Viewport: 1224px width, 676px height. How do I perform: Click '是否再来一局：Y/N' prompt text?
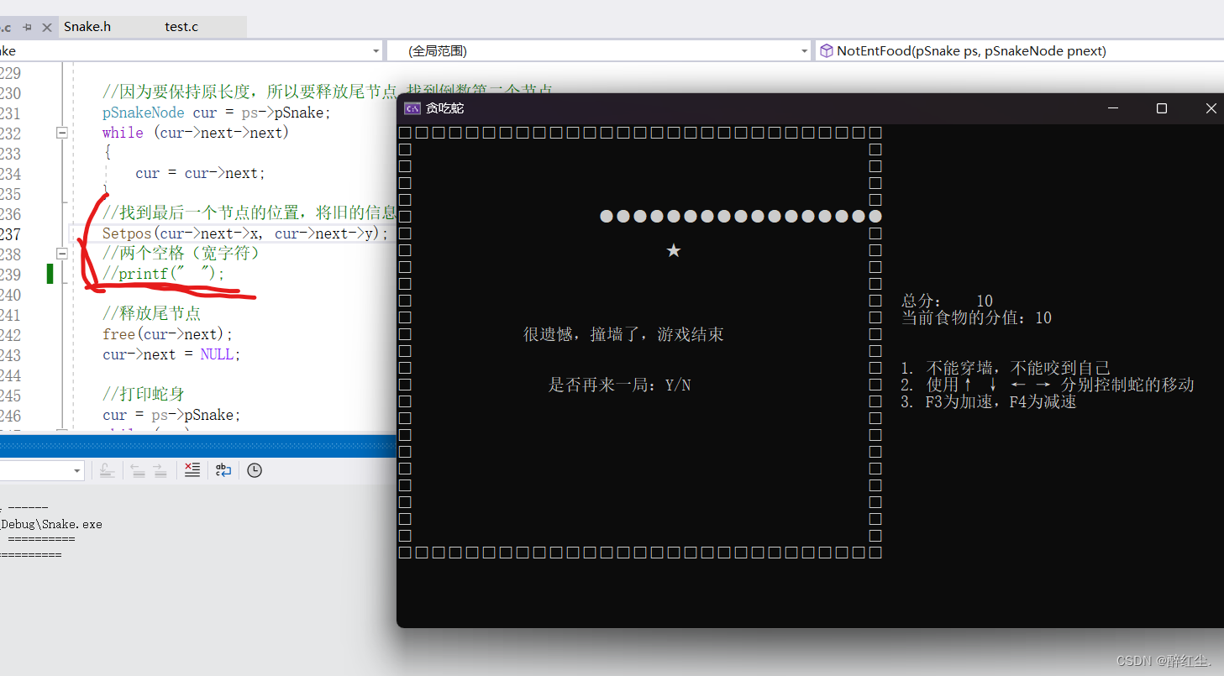(620, 385)
